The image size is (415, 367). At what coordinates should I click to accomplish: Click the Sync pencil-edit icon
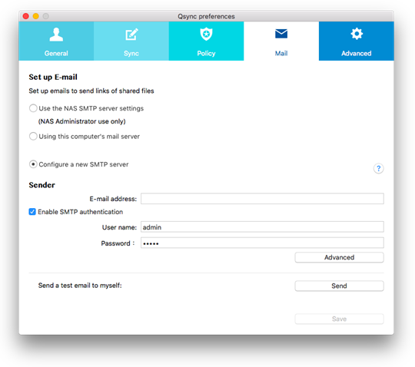tap(131, 35)
